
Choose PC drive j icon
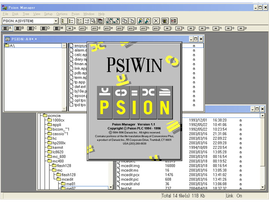(x=168, y=28)
